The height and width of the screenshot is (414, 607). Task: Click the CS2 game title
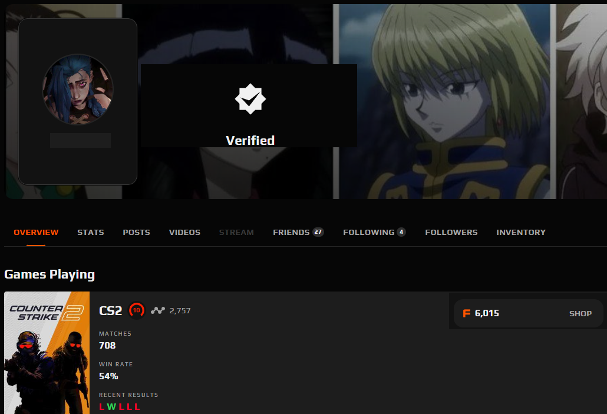click(x=111, y=311)
